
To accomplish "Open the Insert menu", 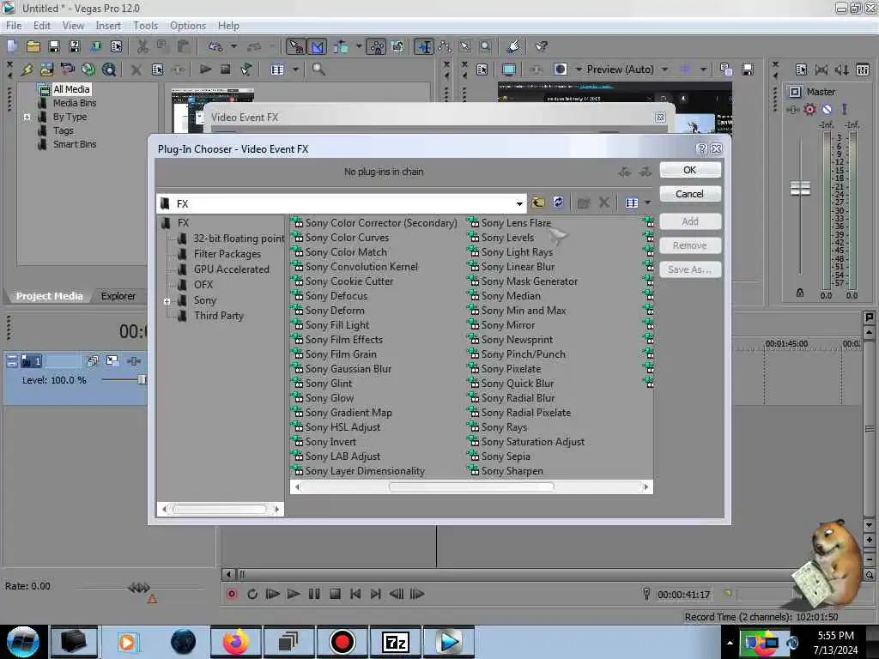I will [108, 26].
